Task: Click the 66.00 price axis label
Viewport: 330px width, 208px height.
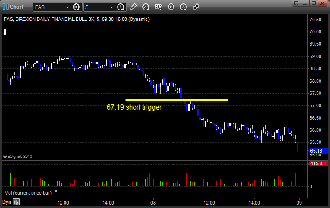Action: click(315, 130)
